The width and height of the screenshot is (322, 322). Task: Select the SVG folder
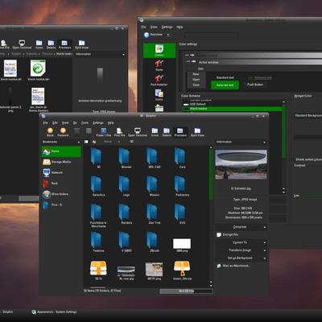[181, 213]
